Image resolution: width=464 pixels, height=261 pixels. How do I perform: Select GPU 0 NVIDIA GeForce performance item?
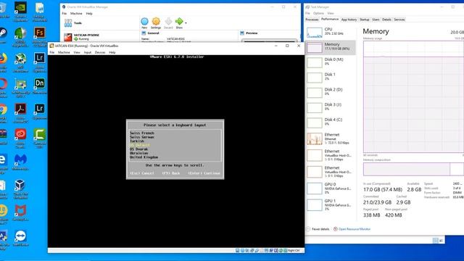pyautogui.click(x=331, y=188)
